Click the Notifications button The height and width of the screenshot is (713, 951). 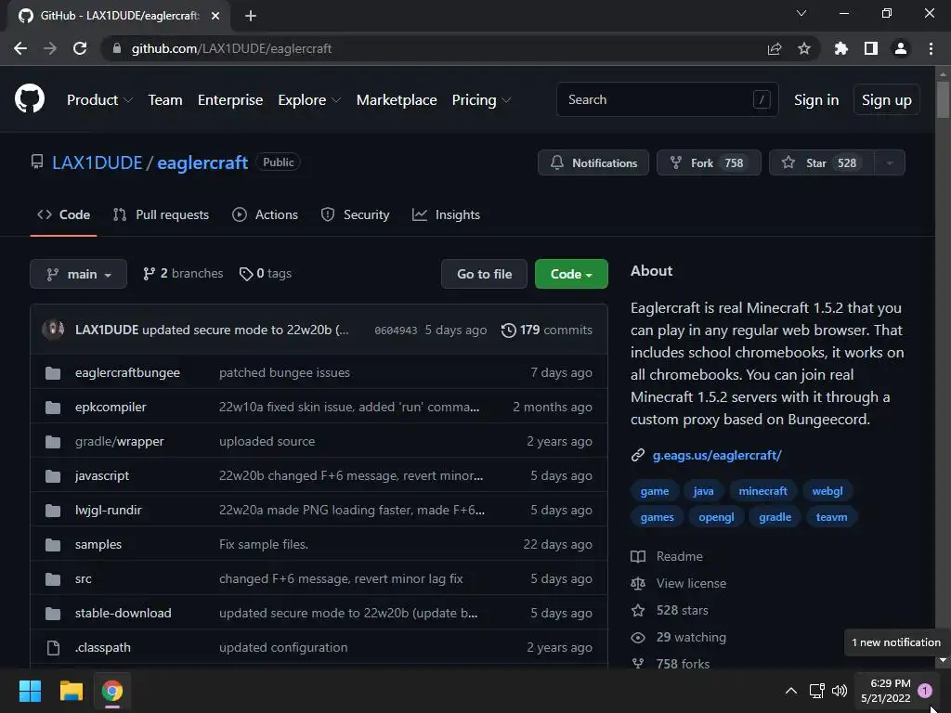[593, 162]
